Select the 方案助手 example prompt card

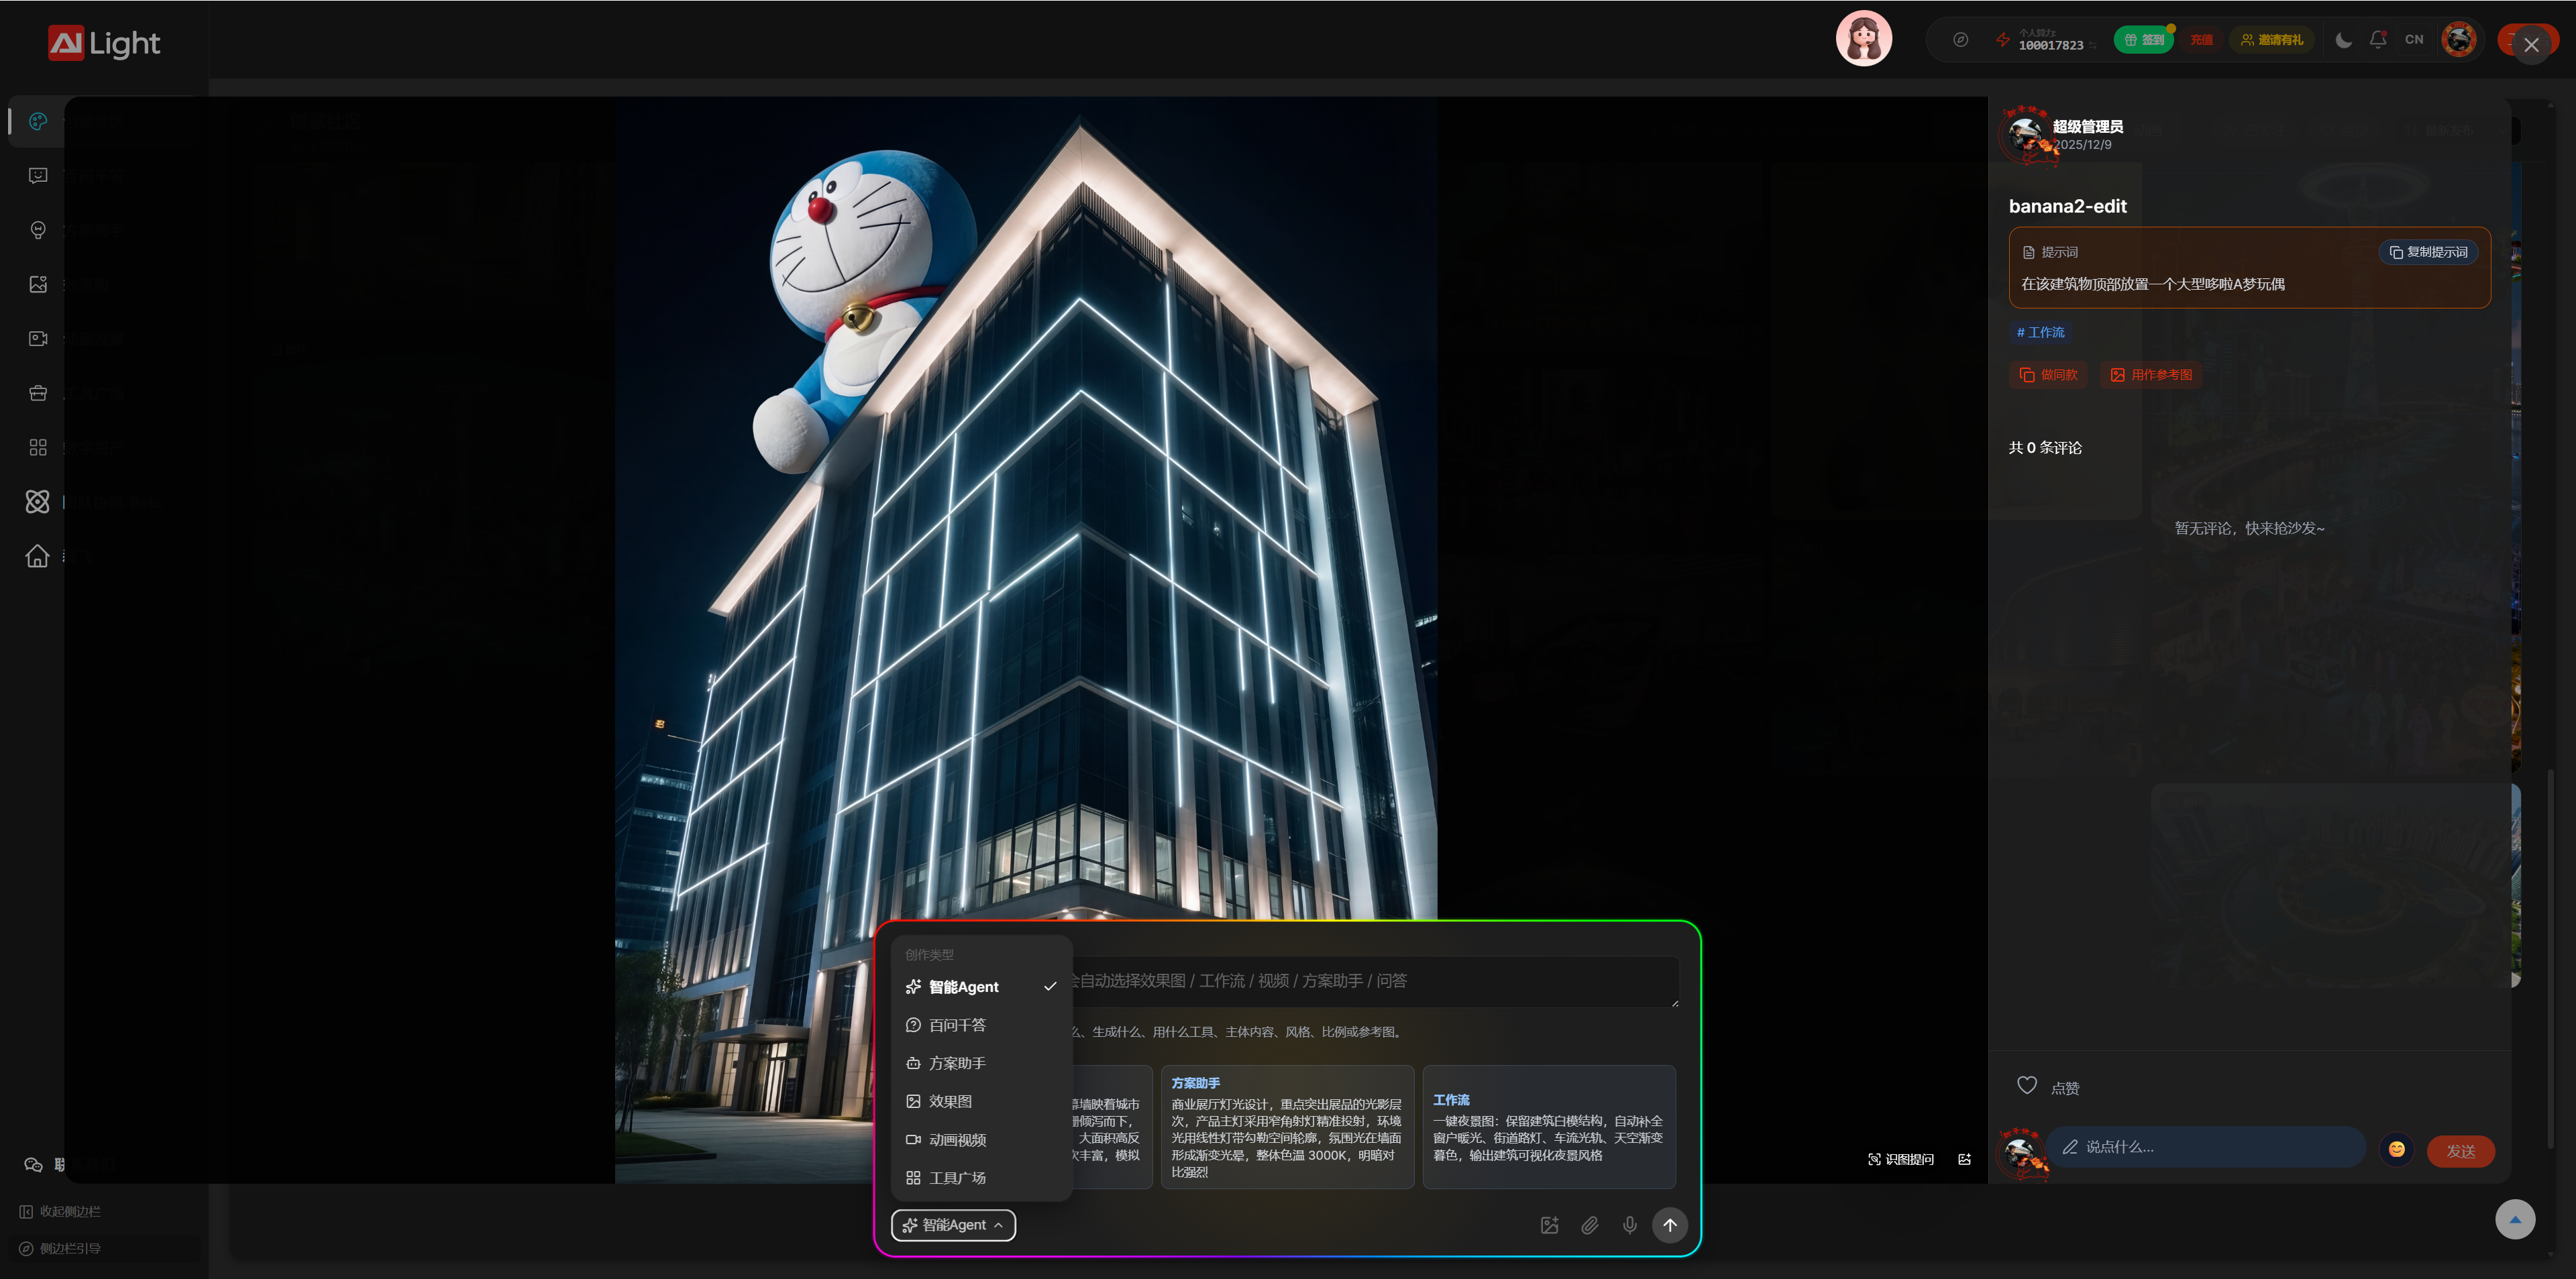coord(1287,1127)
